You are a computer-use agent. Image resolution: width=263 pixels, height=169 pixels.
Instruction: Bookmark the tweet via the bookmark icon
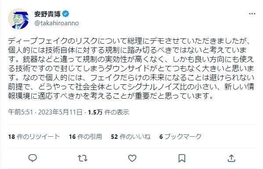tap(182, 158)
